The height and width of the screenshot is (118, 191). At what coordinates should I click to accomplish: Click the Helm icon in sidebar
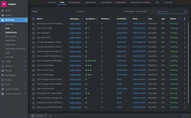3,85
